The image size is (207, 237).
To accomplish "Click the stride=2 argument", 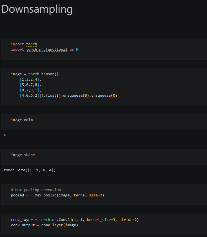I will click(128, 220).
